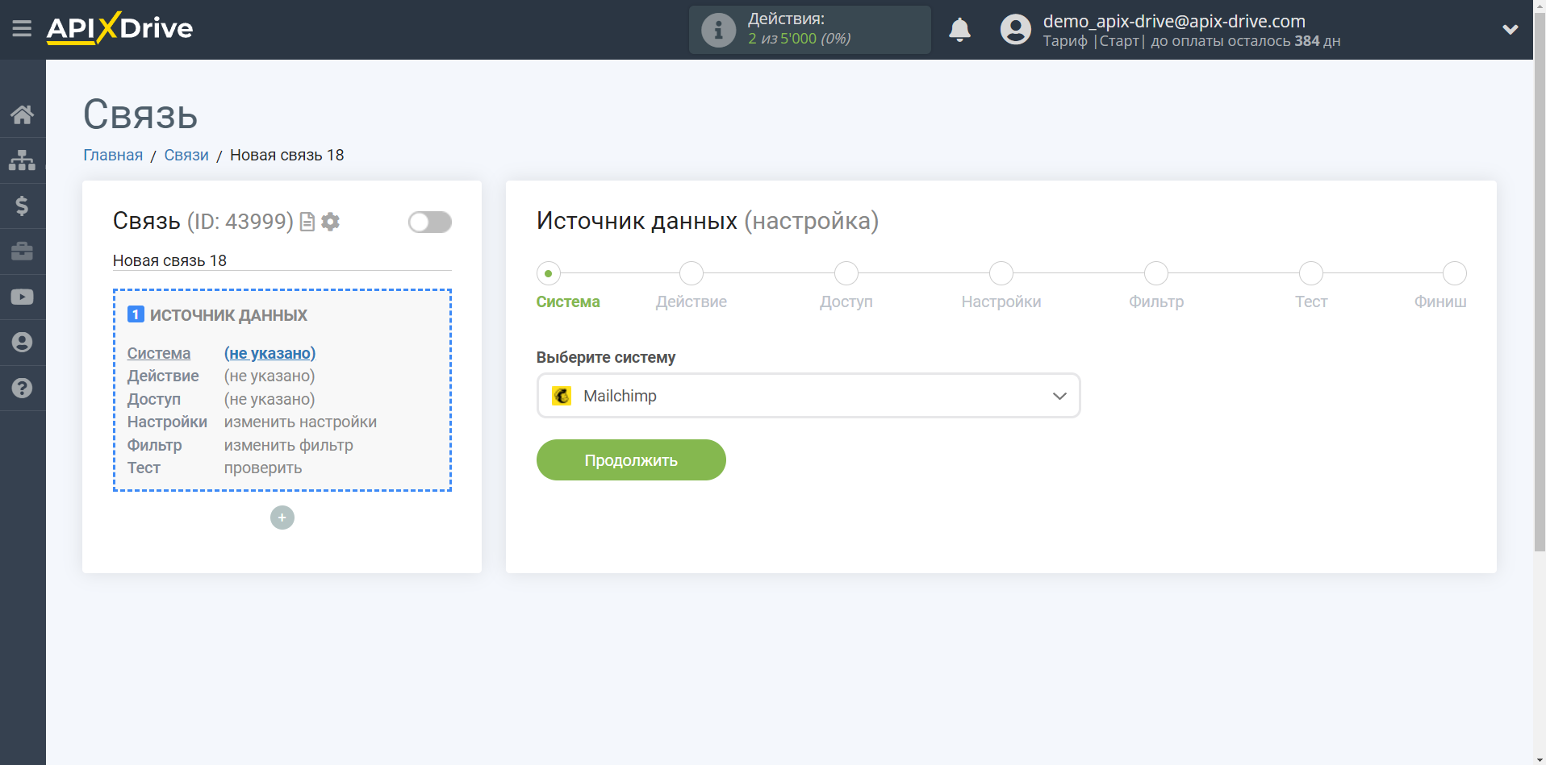This screenshot has height=765, width=1546.
Task: Click the Продолжить button
Action: pos(631,460)
